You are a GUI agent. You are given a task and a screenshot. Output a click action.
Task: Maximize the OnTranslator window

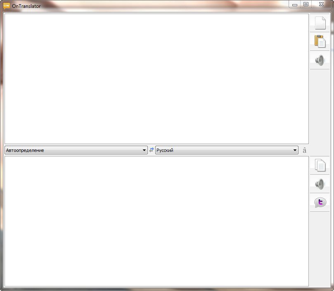[306, 5]
